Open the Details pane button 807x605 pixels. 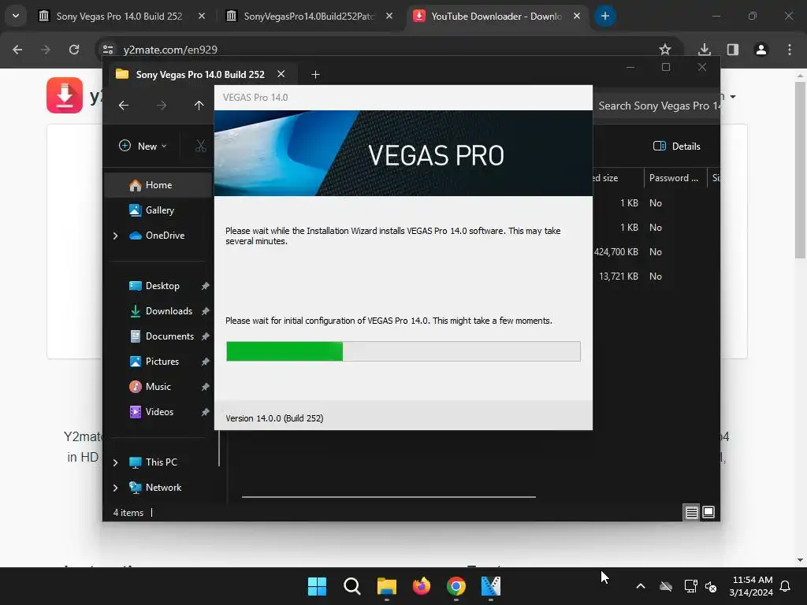coord(677,146)
